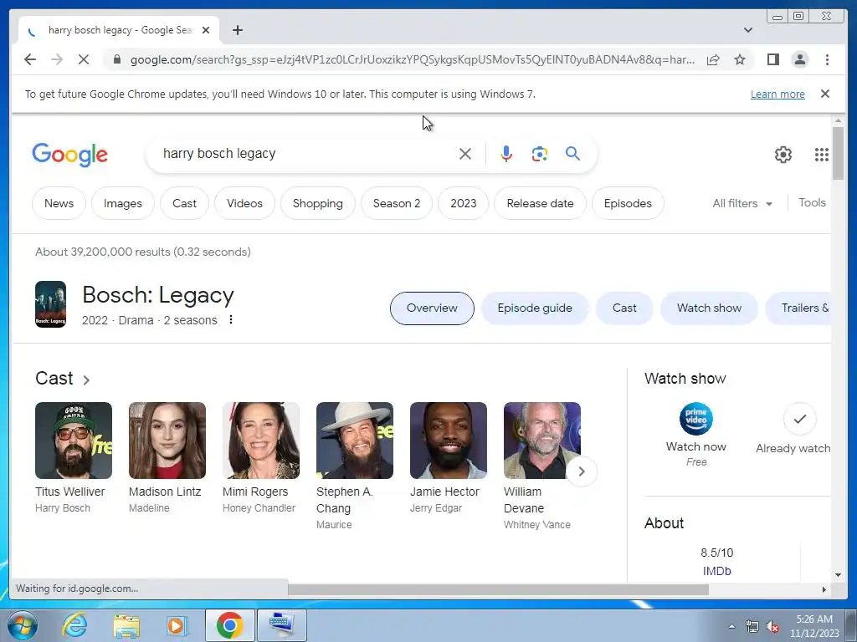857x642 pixels.
Task: Select the Overview knowledge panel tab
Action: (x=432, y=308)
